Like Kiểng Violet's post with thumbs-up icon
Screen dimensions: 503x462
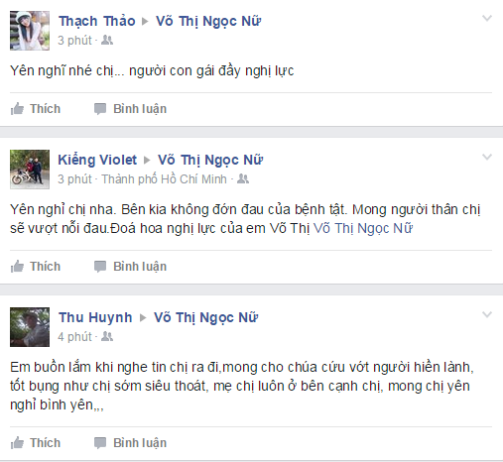click(x=17, y=267)
